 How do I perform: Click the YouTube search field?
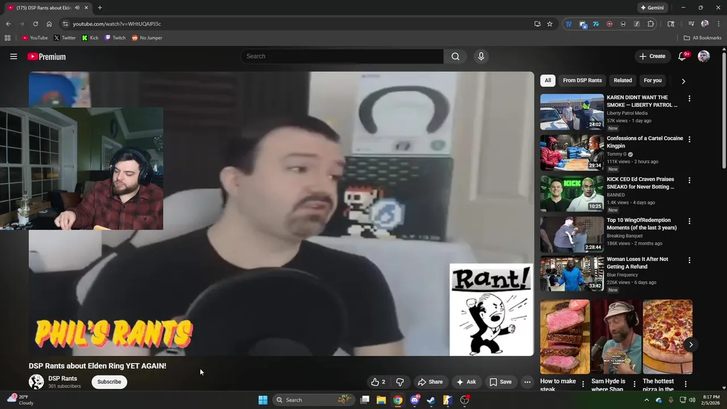pos(342,56)
